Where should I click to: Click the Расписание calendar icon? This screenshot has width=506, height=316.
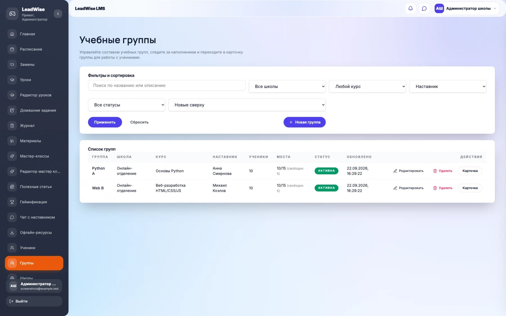pos(12,49)
